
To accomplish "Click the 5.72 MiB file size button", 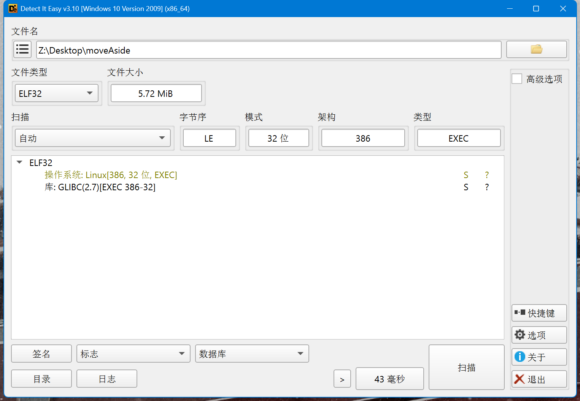I will click(x=156, y=93).
